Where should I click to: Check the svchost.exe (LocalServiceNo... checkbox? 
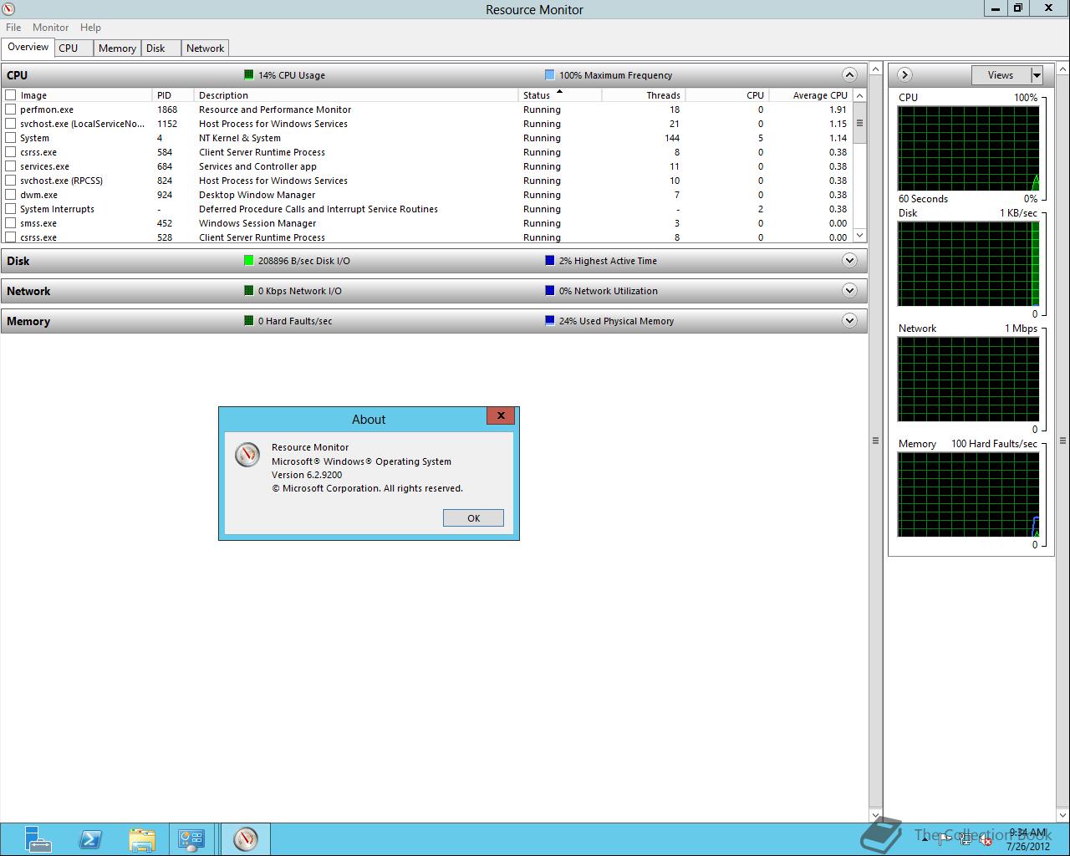[11, 124]
